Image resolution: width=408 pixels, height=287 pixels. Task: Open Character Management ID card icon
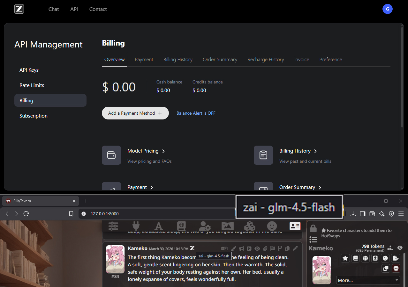(x=295, y=226)
